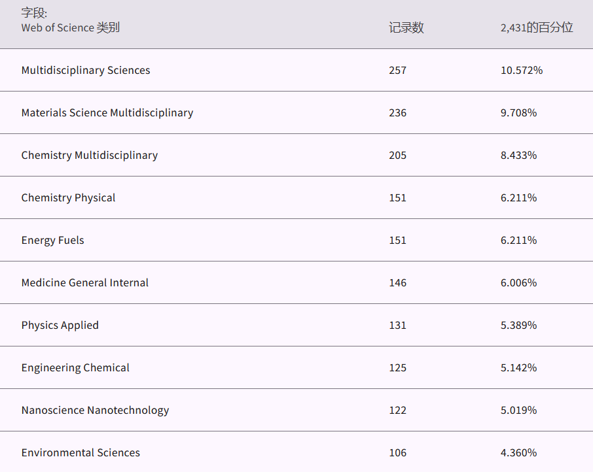Screen dimensions: 593x472
Task: Click the Engineering Chemical category
Action: point(75,367)
